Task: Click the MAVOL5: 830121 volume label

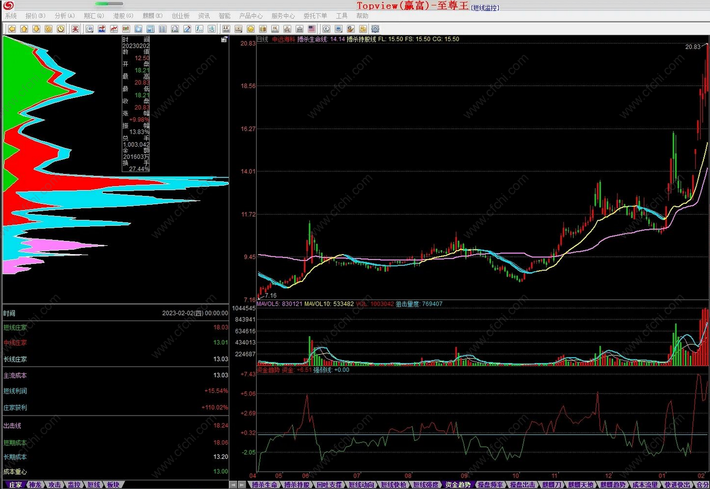Action: point(279,303)
